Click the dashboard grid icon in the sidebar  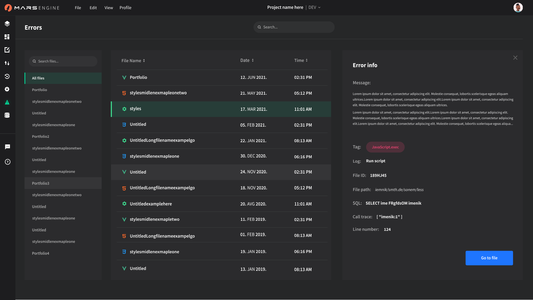tap(7, 37)
